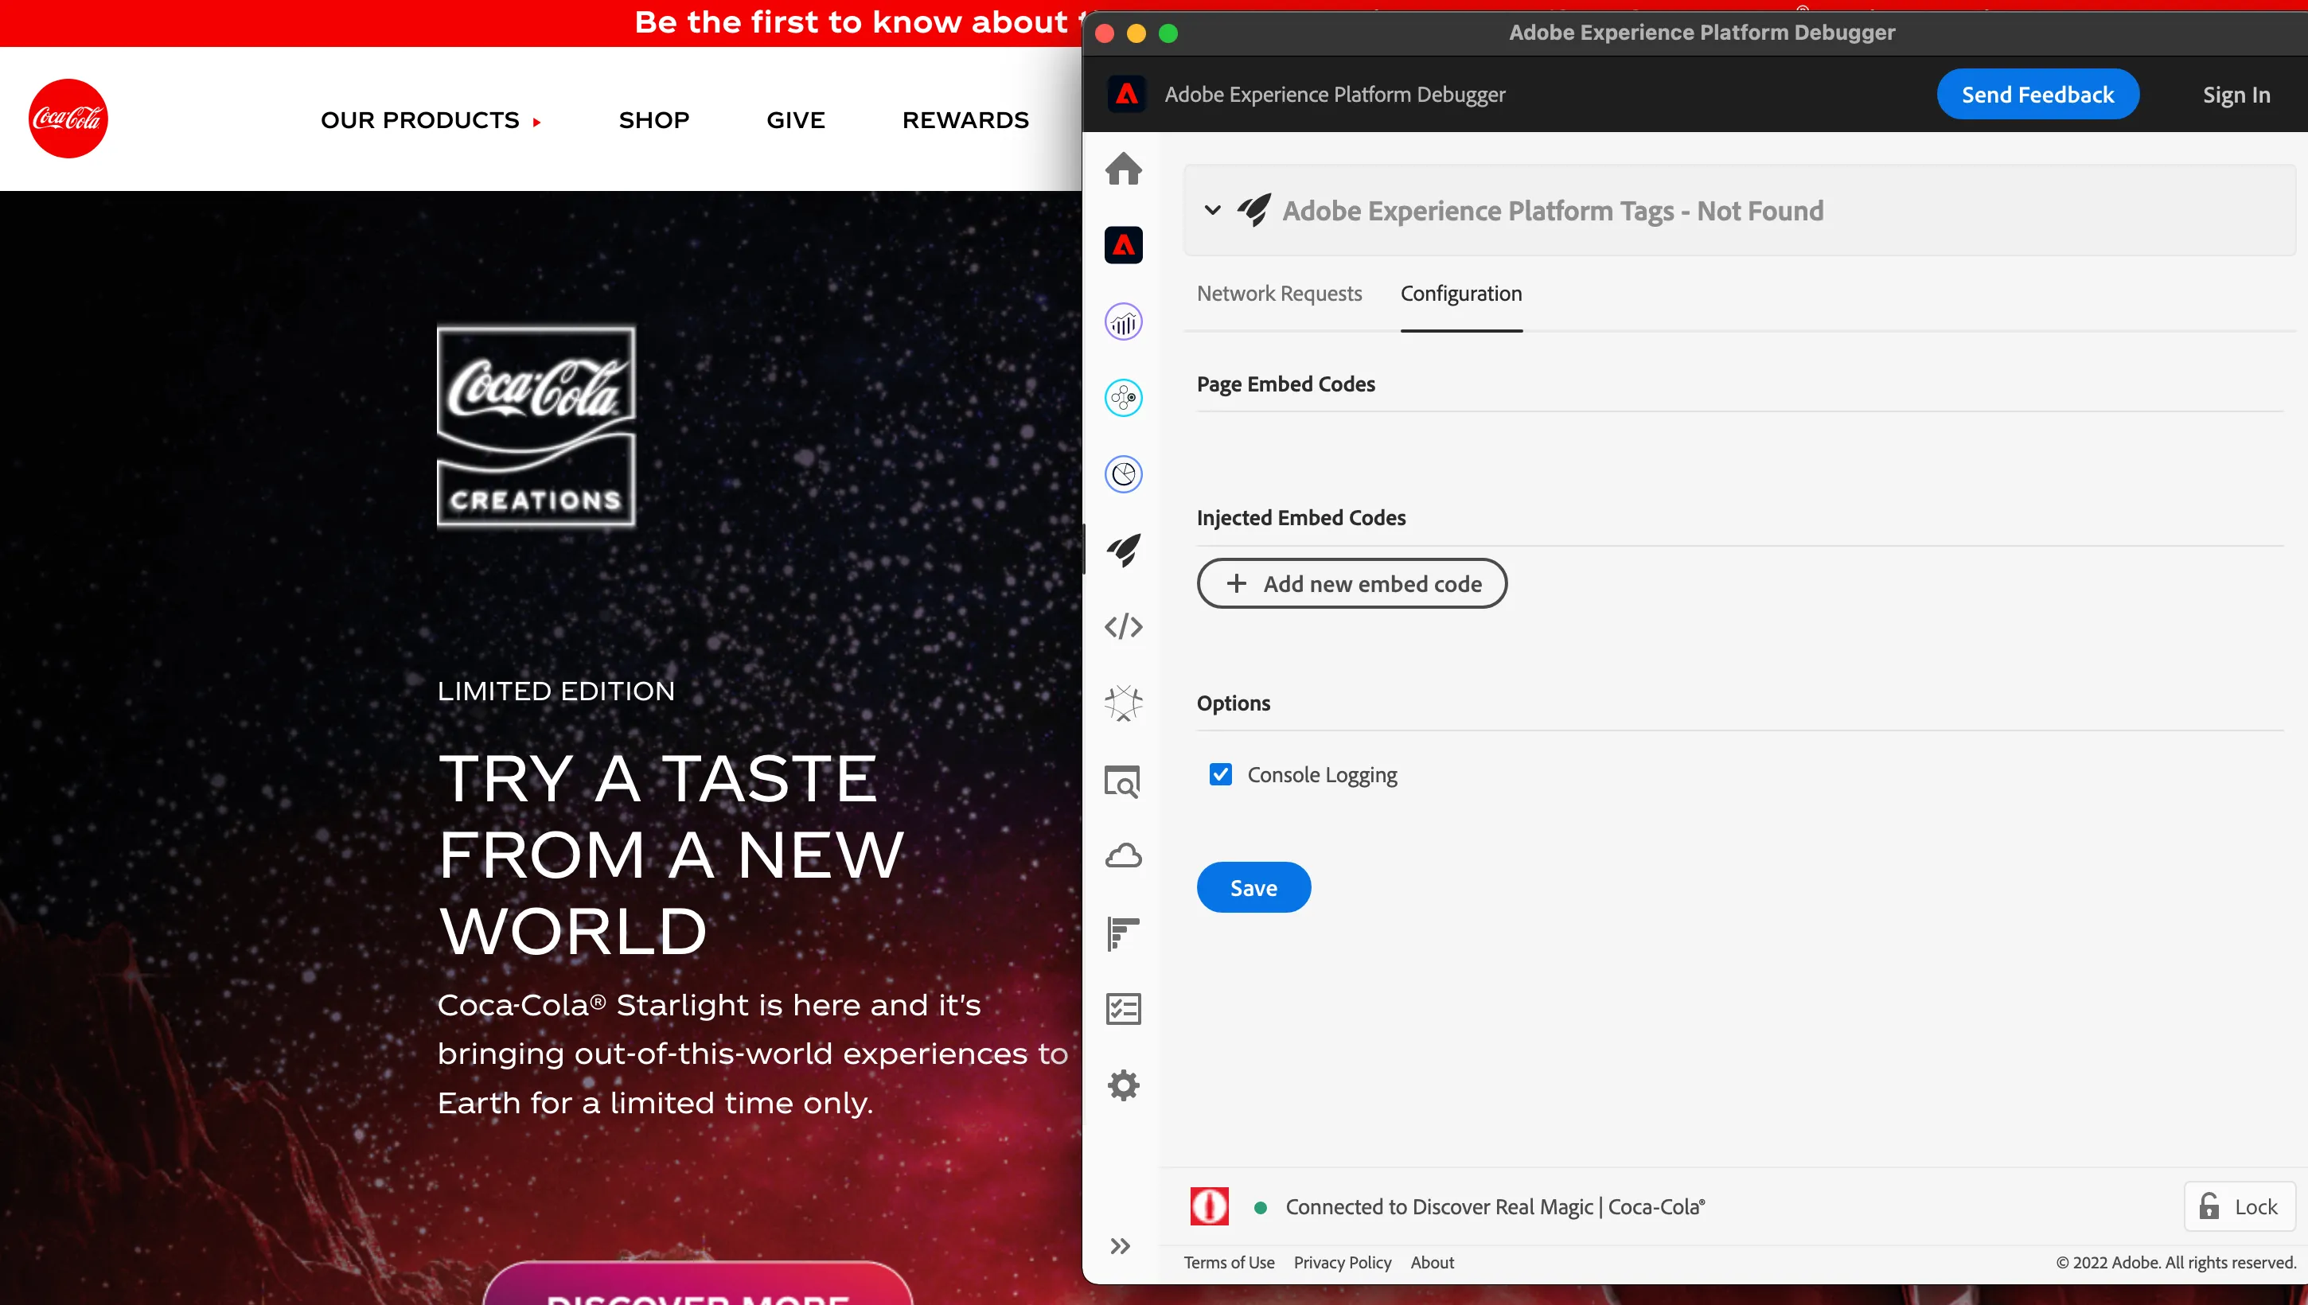Click the Adobe logo in debugger header

[x=1126, y=94]
